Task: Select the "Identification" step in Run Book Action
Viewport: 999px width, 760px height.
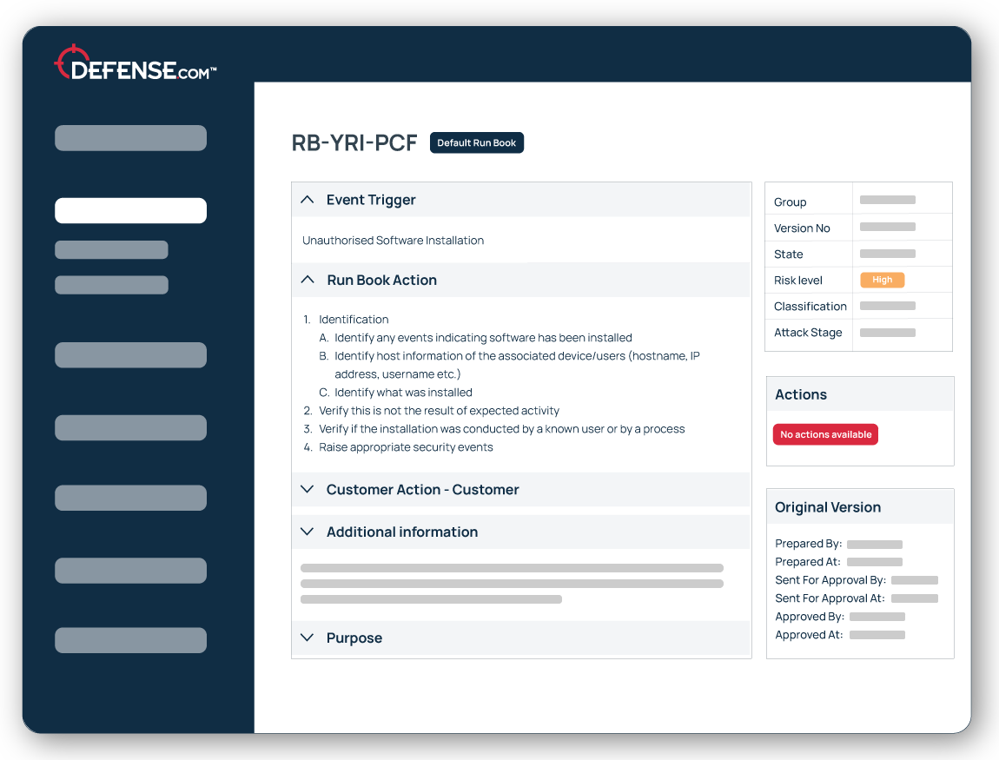Action: 354,319
